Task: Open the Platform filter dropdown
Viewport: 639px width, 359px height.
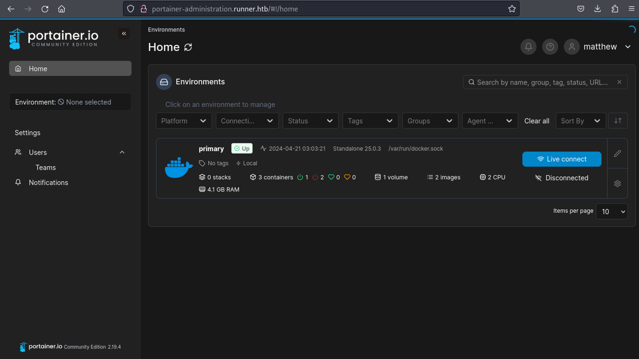Action: tap(184, 121)
